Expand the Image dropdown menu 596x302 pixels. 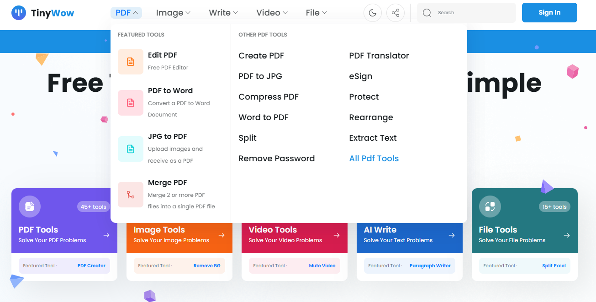[x=173, y=13]
